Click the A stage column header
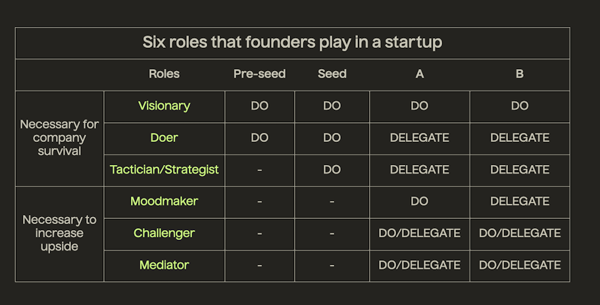The width and height of the screenshot is (600, 305). 420,74
